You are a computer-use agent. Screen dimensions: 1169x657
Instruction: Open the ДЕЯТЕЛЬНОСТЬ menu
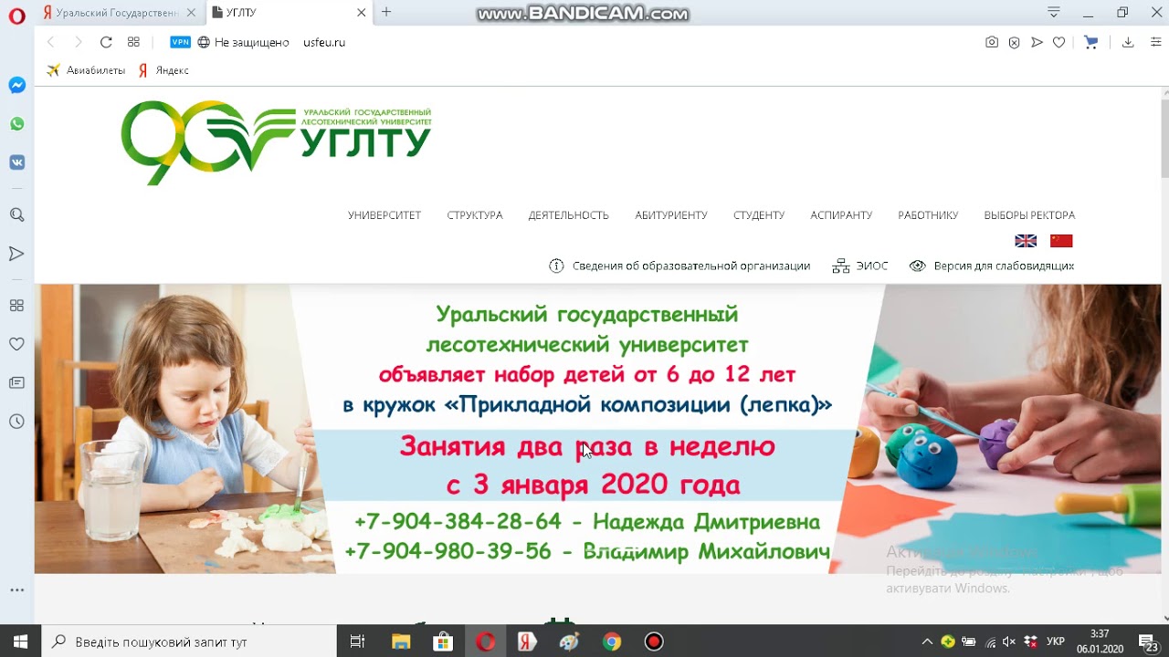pyautogui.click(x=568, y=215)
